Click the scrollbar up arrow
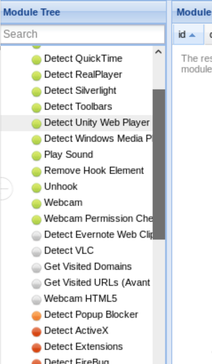Screen dimensions: 212x364 pos(158,52)
